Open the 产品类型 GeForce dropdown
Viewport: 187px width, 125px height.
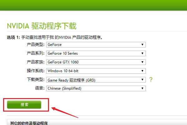tap(96, 45)
